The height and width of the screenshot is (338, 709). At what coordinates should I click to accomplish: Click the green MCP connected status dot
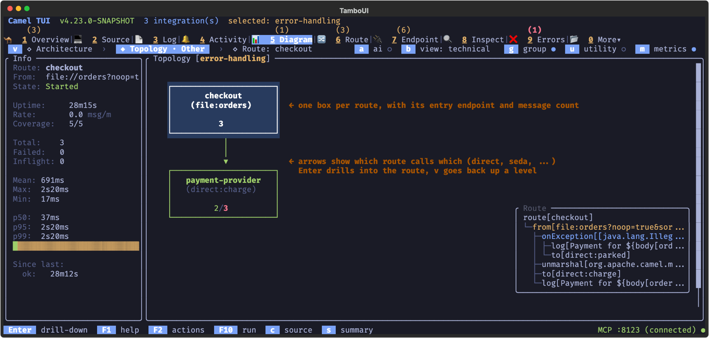coord(703,330)
